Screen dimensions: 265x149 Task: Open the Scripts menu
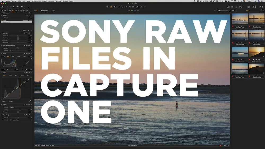click(x=65, y=1)
